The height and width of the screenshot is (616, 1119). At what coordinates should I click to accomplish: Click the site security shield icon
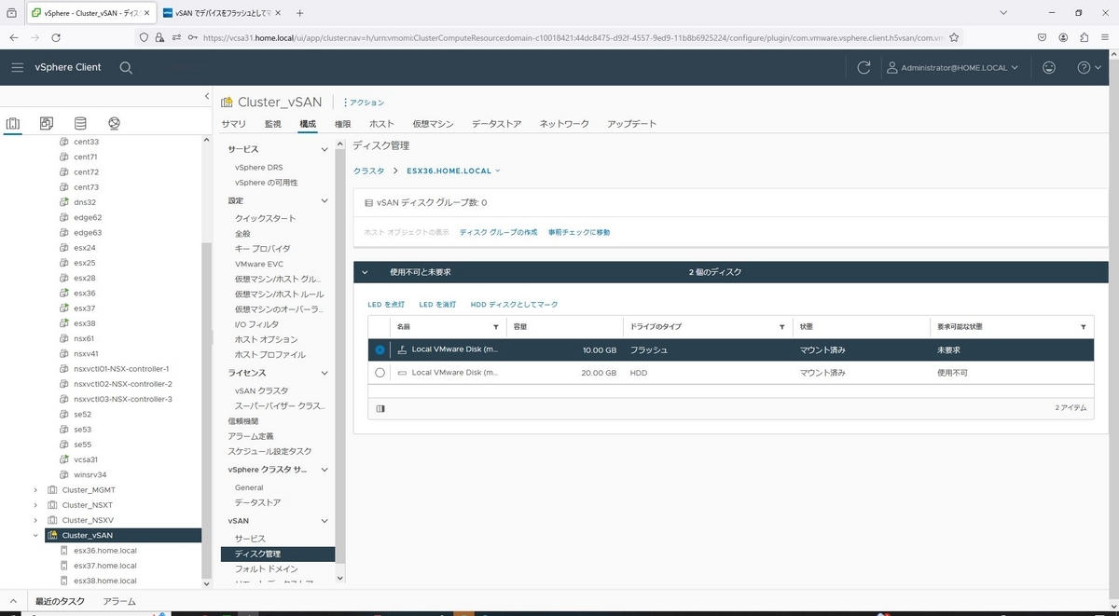[143, 37]
